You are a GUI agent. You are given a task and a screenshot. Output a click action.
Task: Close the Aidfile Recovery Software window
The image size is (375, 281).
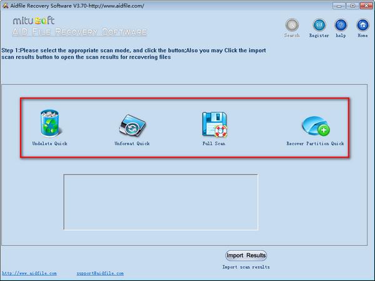click(x=366, y=6)
